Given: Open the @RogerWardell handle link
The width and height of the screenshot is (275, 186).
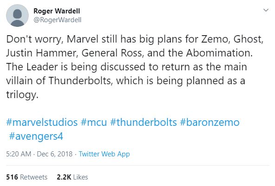Looking at the screenshot, I should click(58, 20).
